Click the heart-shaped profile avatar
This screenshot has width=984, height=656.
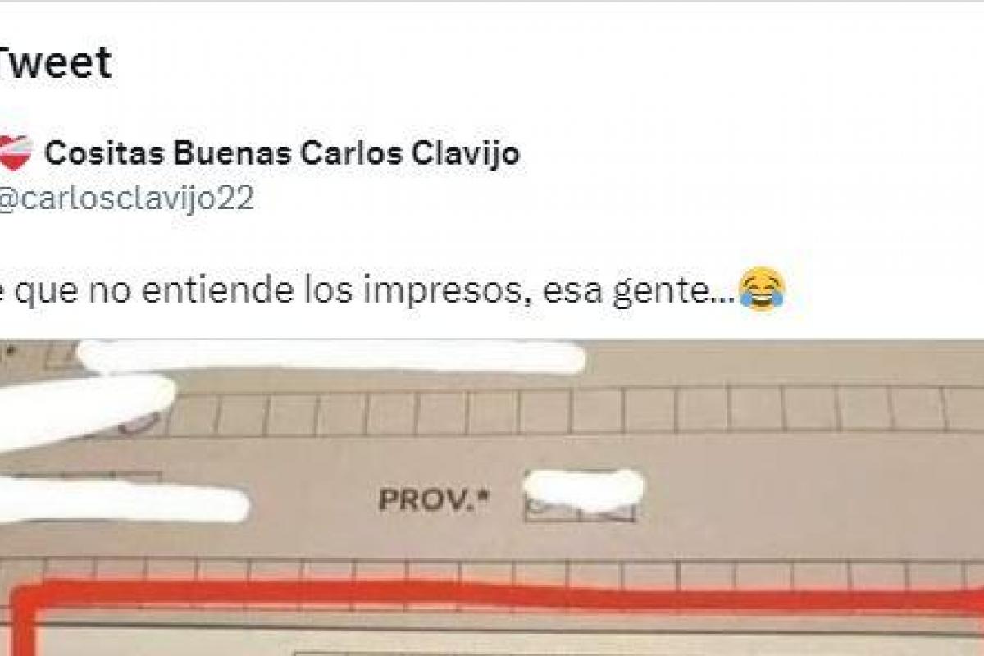[13, 153]
